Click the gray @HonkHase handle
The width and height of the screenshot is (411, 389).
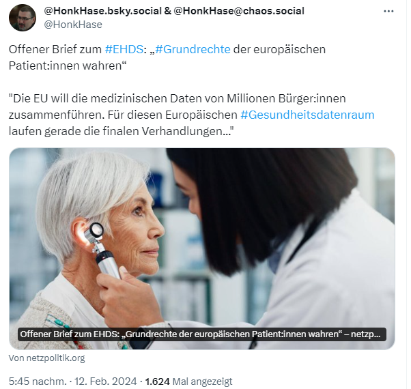point(73,25)
